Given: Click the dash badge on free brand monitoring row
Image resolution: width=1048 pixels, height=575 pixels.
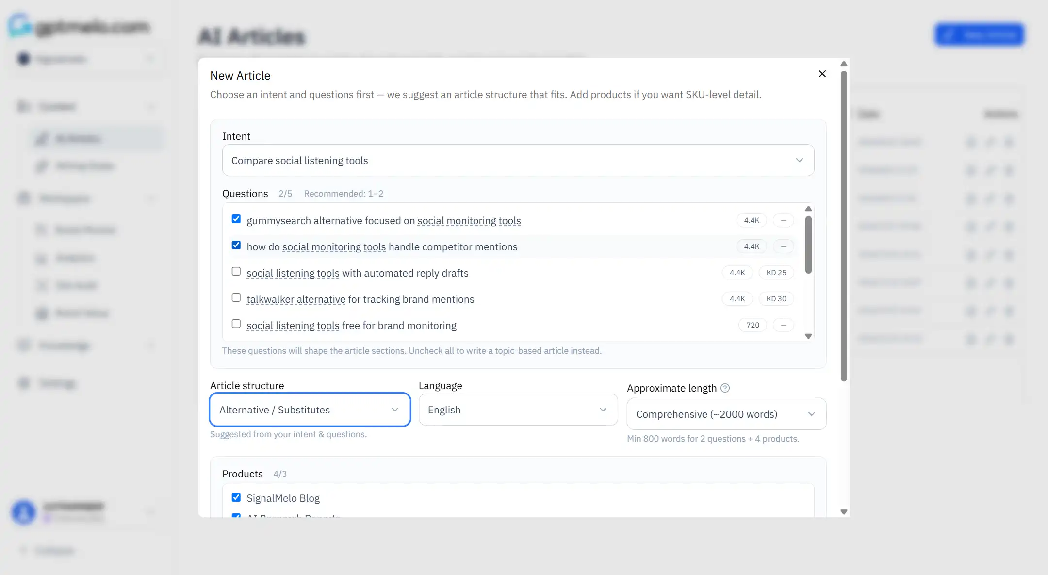Looking at the screenshot, I should click(x=784, y=325).
